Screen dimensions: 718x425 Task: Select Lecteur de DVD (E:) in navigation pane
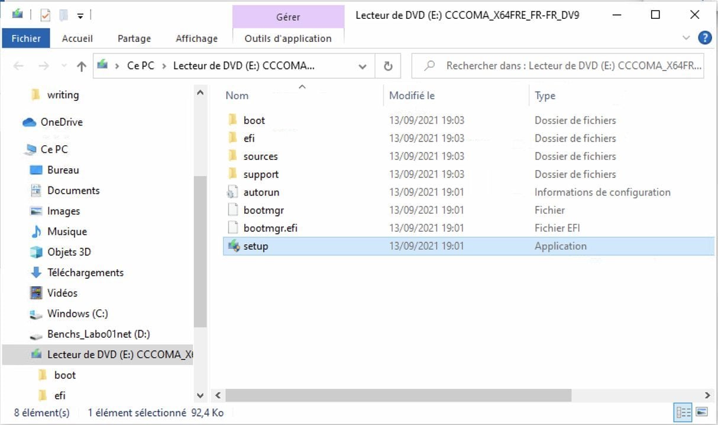click(x=98, y=354)
